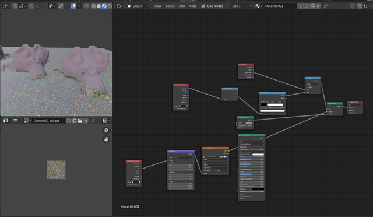Go to parent node tree arrow
The height and width of the screenshot is (217, 373).
point(353,6)
